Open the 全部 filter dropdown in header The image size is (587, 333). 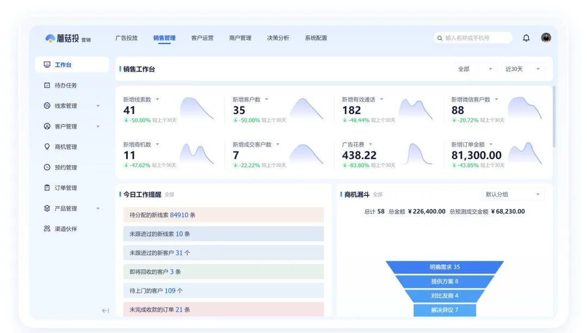[x=476, y=69]
